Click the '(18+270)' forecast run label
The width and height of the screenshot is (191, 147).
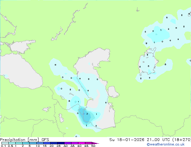182,140
